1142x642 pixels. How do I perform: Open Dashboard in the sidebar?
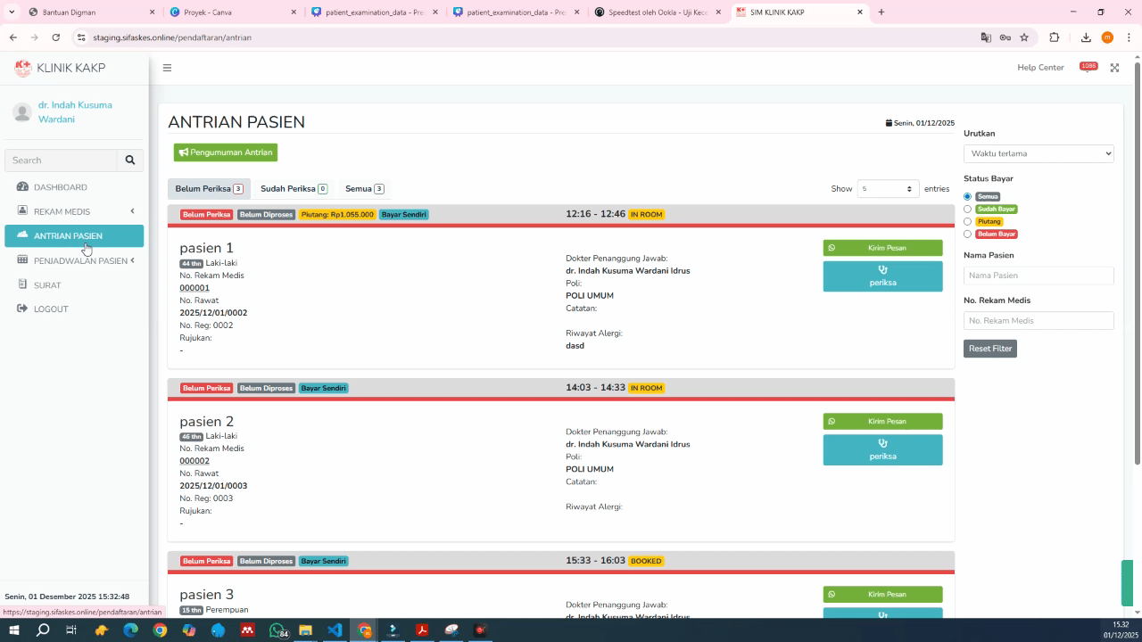point(61,187)
